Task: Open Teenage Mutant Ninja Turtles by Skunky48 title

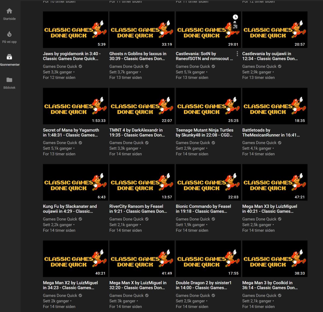Action: pyautogui.click(x=205, y=133)
